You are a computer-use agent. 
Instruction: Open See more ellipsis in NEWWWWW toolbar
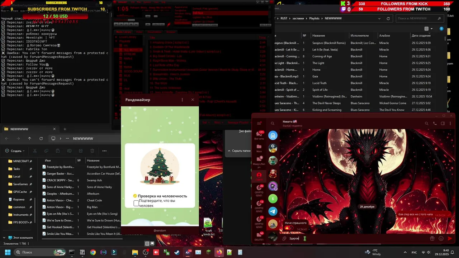104,151
